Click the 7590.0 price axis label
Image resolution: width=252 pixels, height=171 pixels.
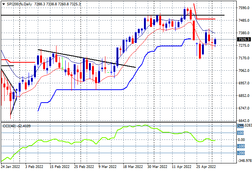(x=244, y=8)
